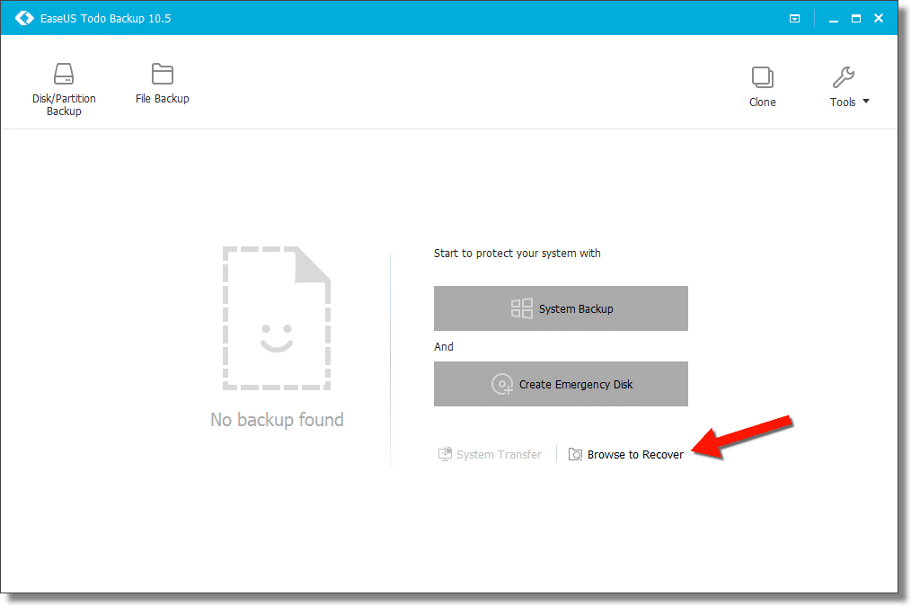Click Browse to Recover link
The width and height of the screenshot is (911, 606).
pos(625,454)
